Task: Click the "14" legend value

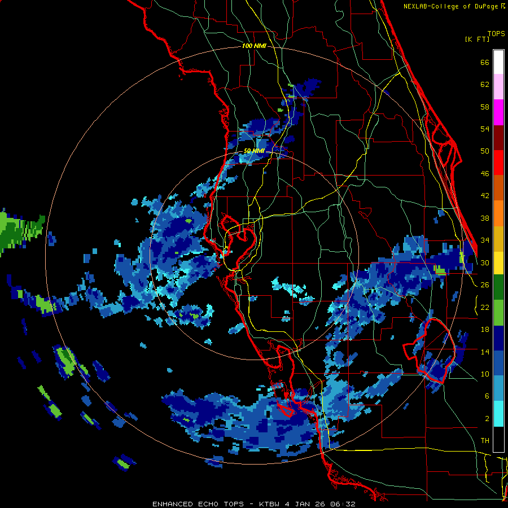Action: pyautogui.click(x=485, y=352)
